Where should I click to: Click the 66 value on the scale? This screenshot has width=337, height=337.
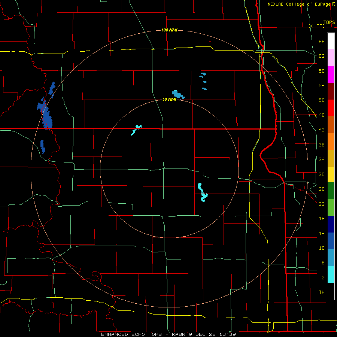point(322,41)
